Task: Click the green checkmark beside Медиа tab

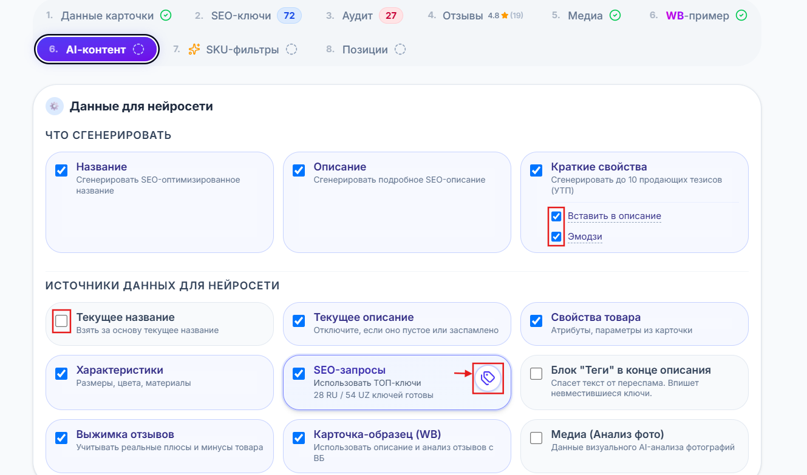Action: [x=615, y=15]
